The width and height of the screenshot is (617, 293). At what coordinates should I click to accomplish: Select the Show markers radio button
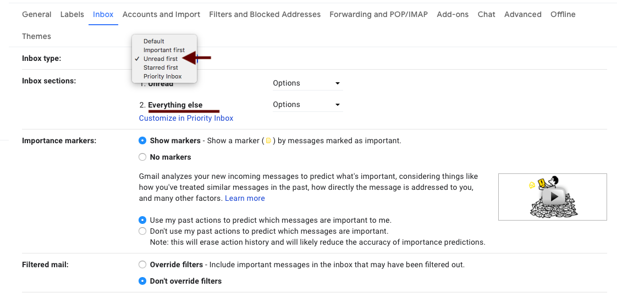[x=143, y=141]
